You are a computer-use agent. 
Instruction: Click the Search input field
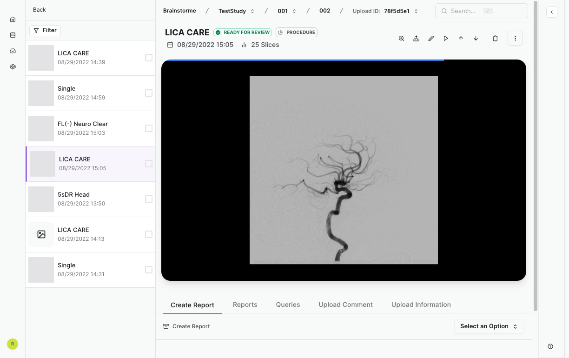[481, 11]
